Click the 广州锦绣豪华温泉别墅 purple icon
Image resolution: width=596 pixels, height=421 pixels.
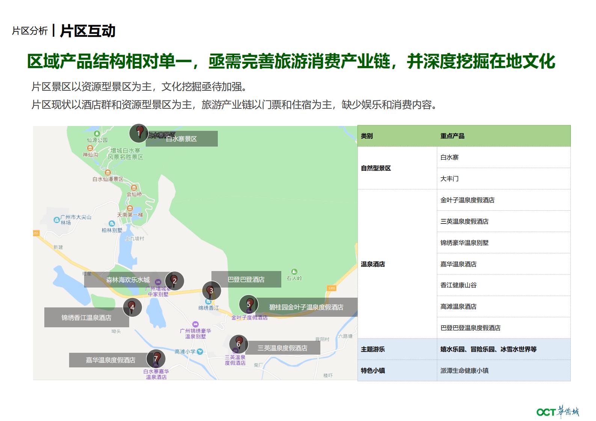[x=195, y=324]
